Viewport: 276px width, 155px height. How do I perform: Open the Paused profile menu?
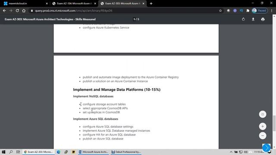pyautogui.click(x=260, y=10)
